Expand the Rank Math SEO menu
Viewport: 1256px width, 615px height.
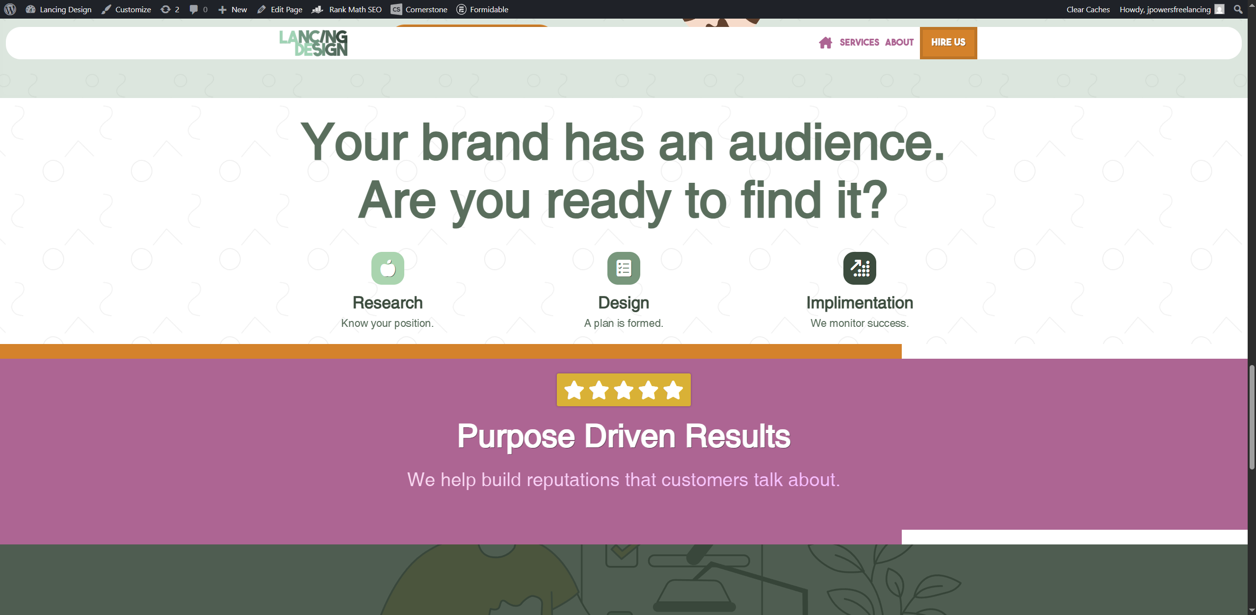tap(347, 9)
